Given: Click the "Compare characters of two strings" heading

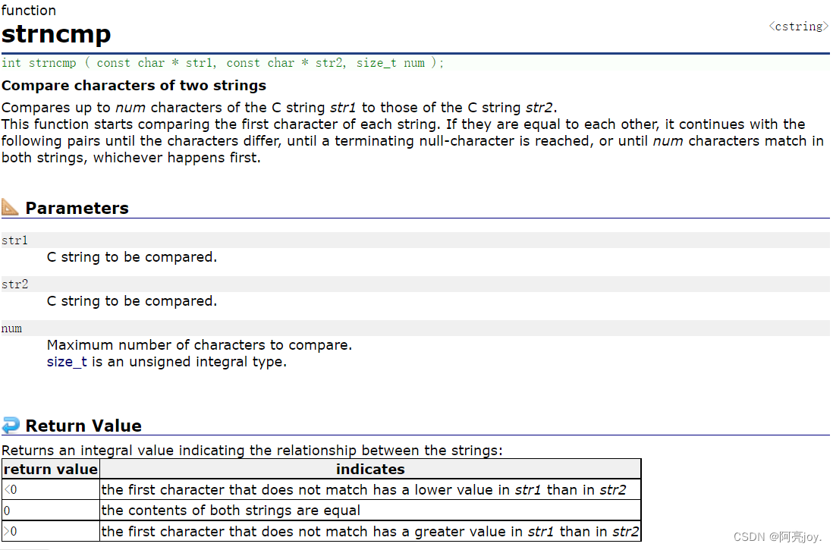Looking at the screenshot, I should click(x=134, y=85).
